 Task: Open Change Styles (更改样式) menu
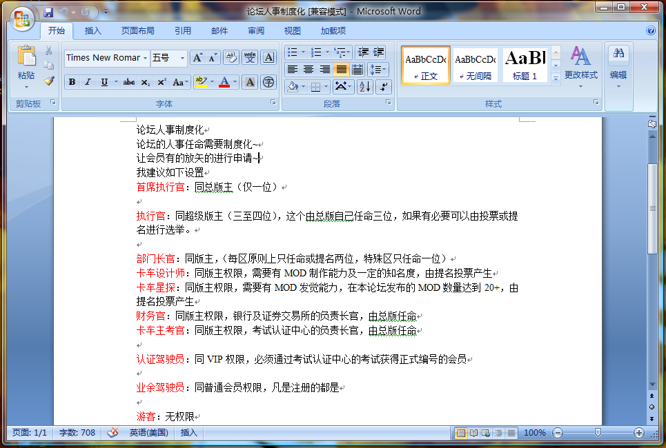(580, 68)
